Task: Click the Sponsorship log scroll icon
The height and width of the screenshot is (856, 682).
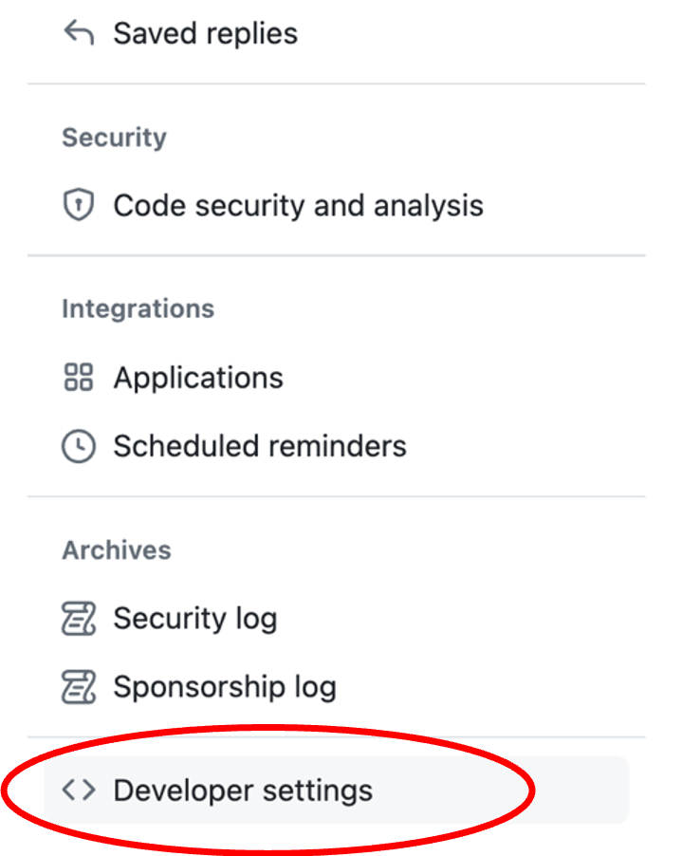Action: tap(81, 686)
